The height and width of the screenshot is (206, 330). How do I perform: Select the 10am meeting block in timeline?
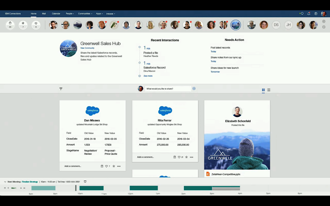tap(92, 188)
